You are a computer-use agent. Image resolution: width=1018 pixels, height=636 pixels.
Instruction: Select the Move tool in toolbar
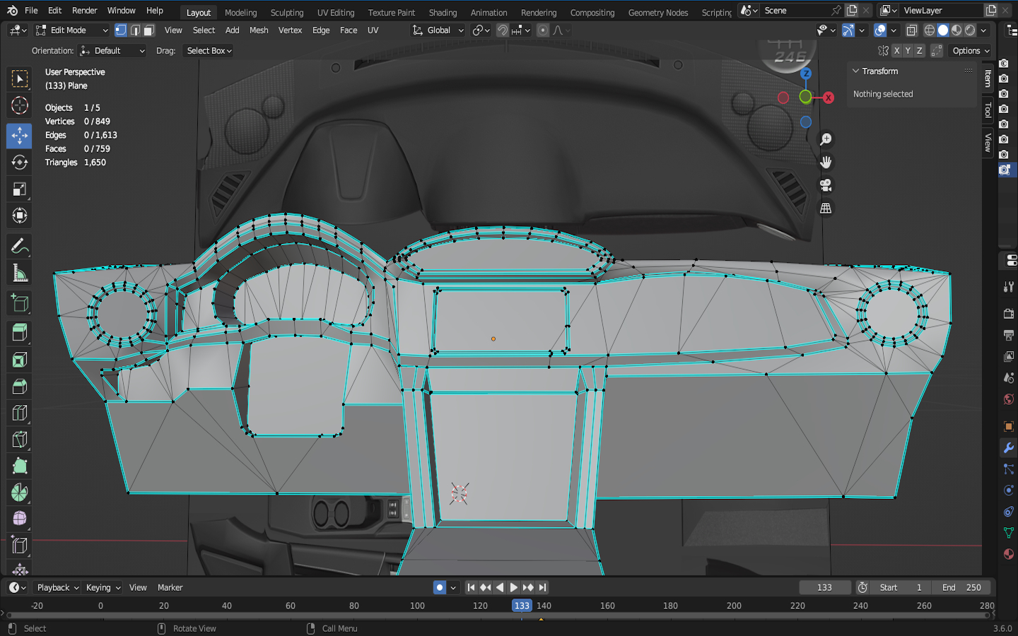coord(19,135)
